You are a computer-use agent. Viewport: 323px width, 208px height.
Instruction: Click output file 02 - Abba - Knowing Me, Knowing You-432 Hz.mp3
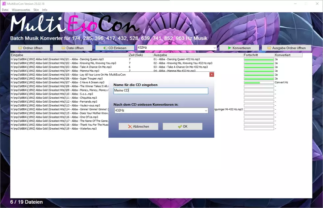coord(183,63)
